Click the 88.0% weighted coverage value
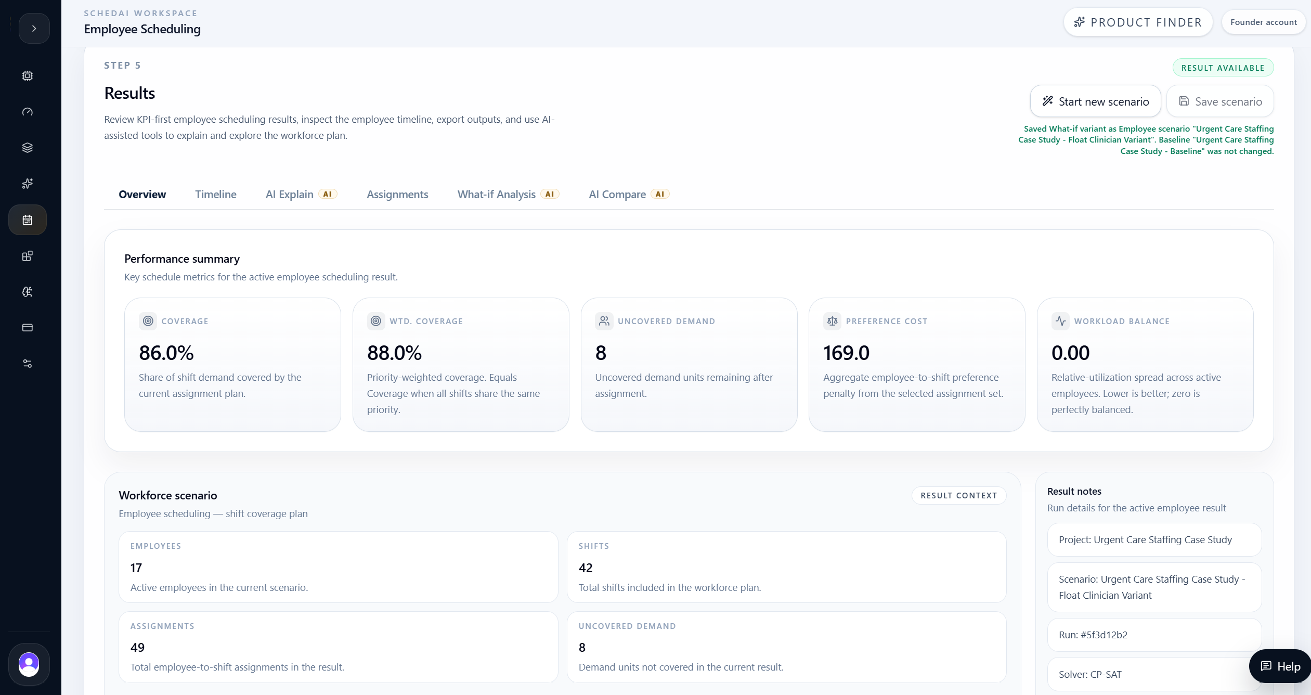 (x=394, y=353)
